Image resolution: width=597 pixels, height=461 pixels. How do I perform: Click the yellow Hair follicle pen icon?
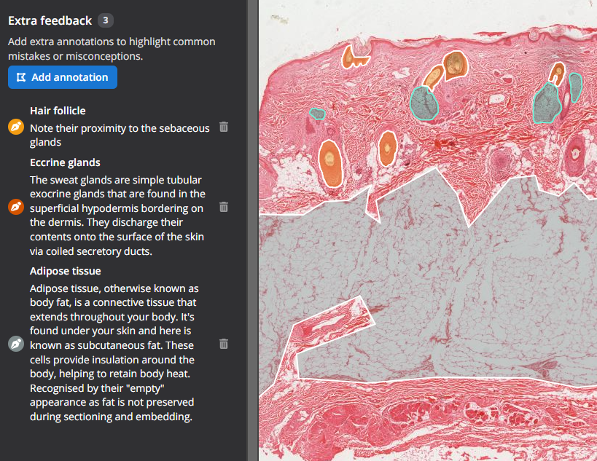tap(16, 127)
